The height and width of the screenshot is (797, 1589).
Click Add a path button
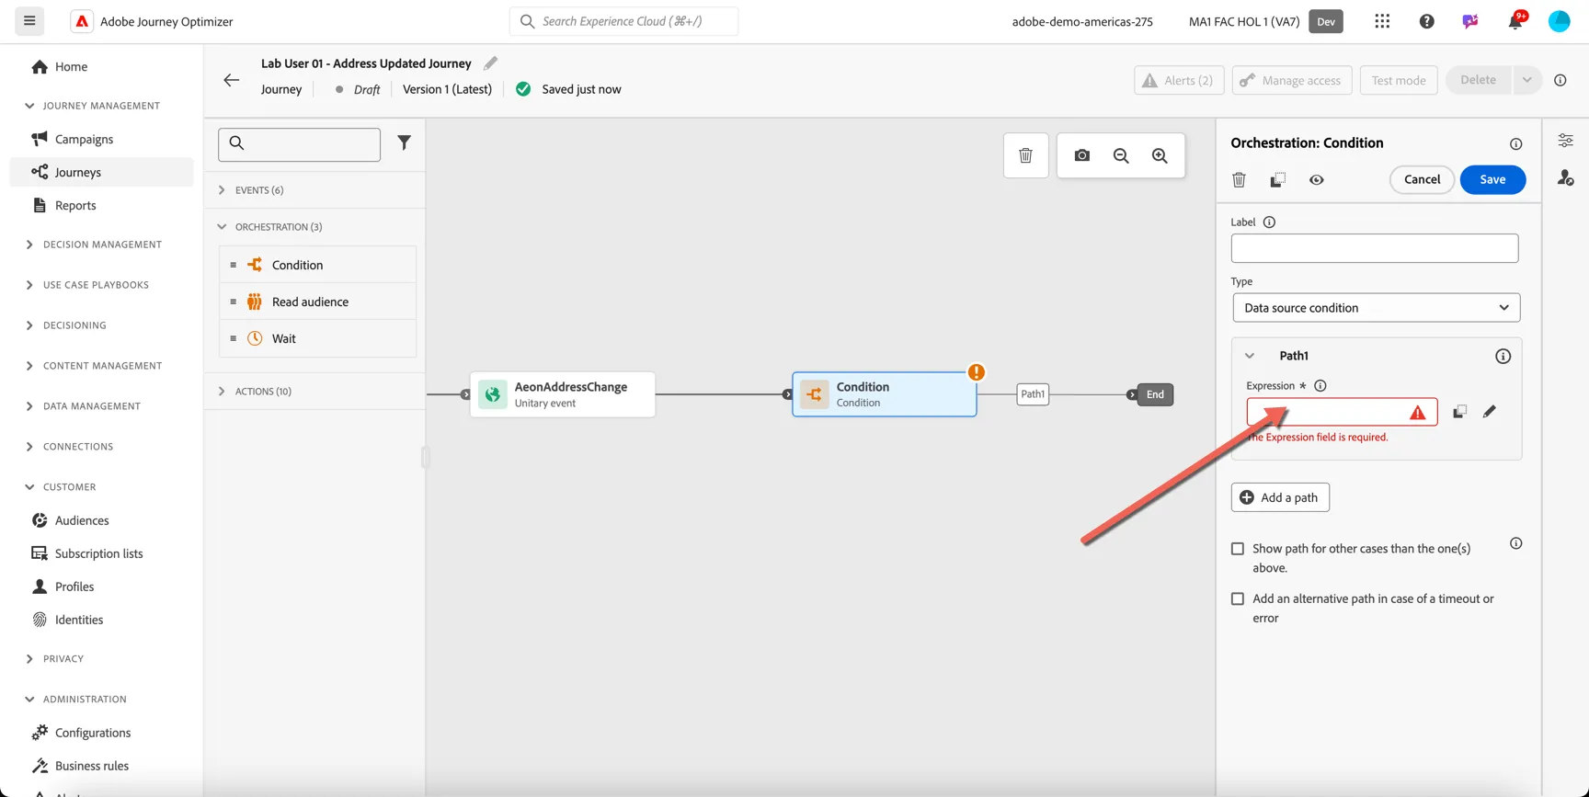click(x=1280, y=497)
